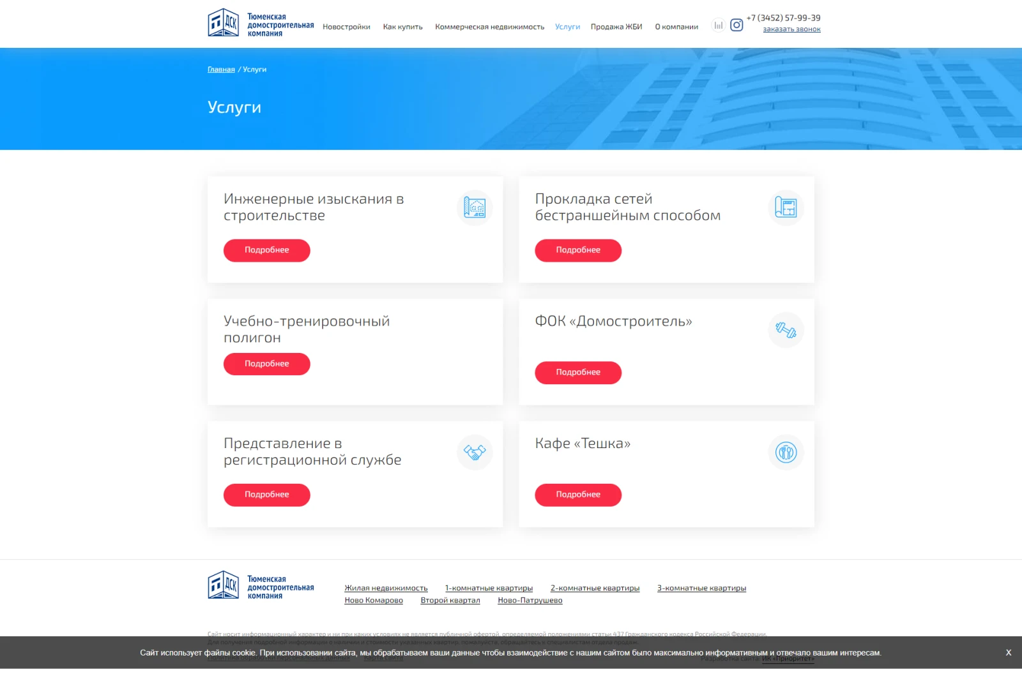1022x674 pixels.
Task: Click the Услуги breadcrumb text
Action: (x=255, y=70)
